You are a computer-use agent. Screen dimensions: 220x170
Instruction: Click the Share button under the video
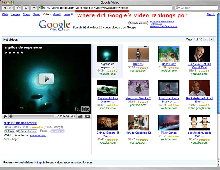[x=9, y=131]
